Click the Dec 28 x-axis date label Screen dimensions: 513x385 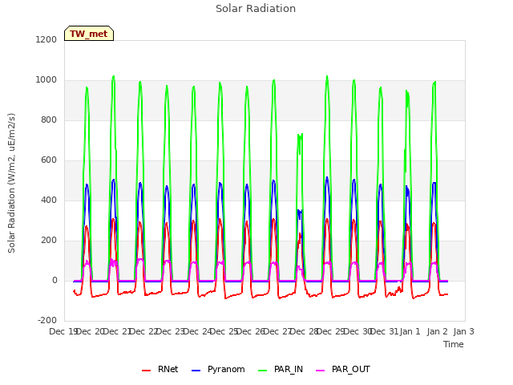point(305,331)
